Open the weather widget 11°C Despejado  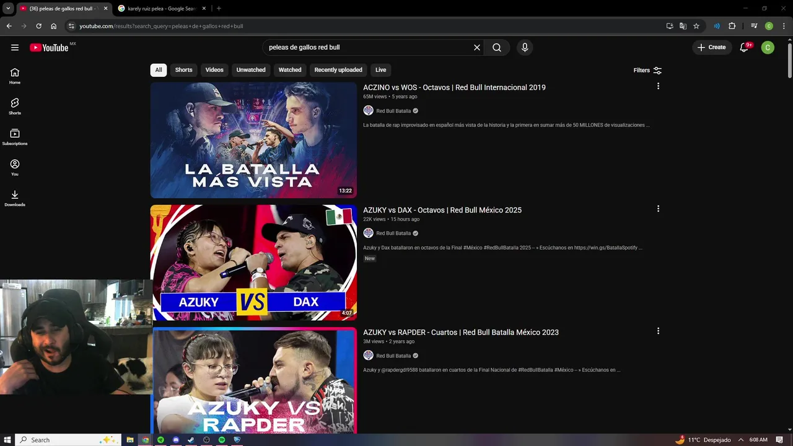[703, 440]
